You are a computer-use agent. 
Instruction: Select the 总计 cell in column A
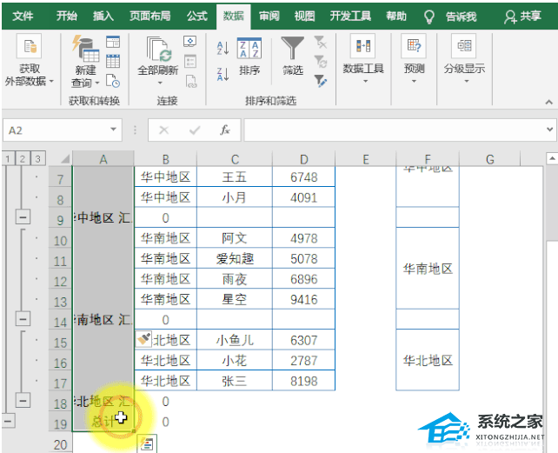[103, 422]
